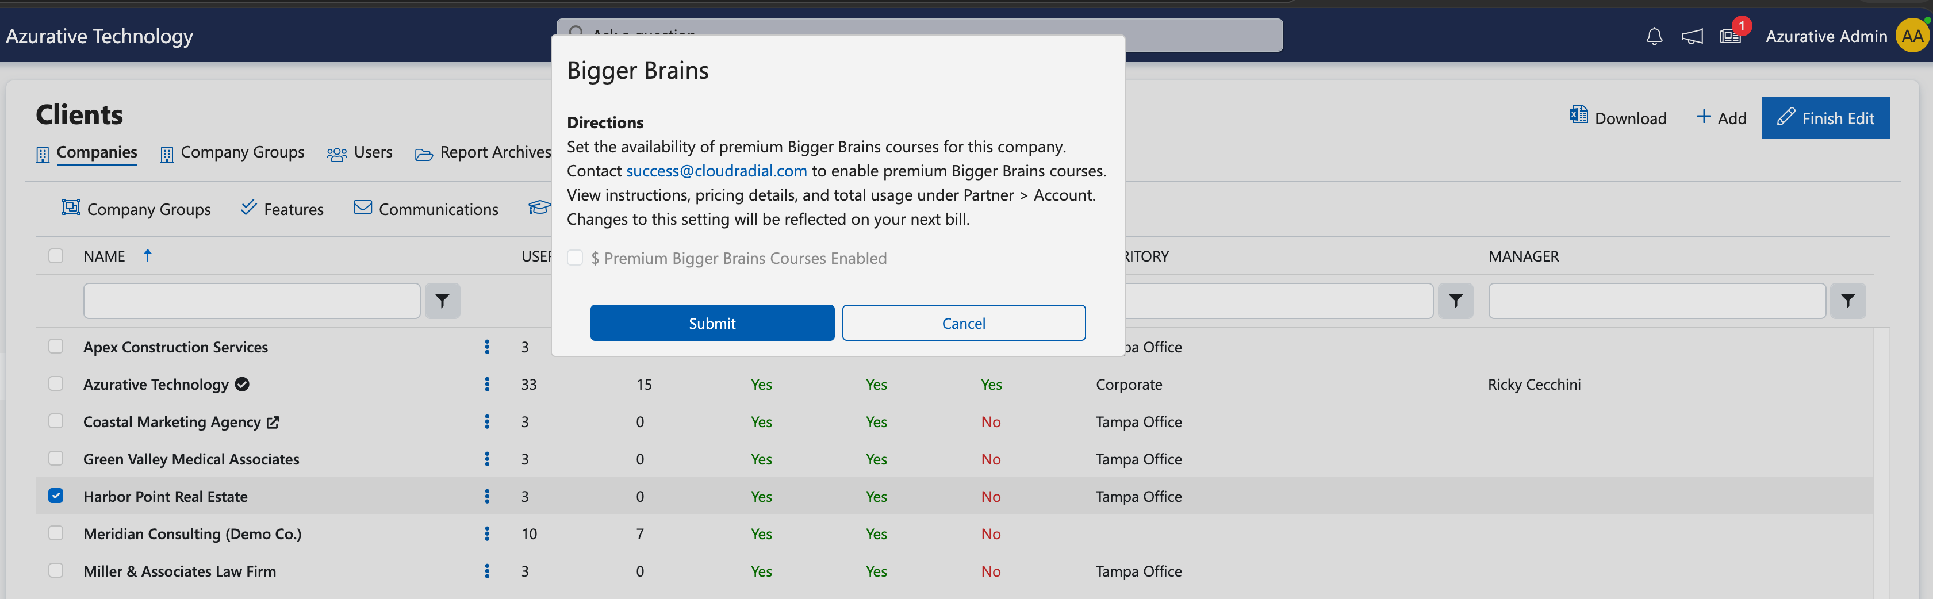Viewport: 1933px width, 599px height.
Task: Select the Meridian Consulting checkbox
Action: pyautogui.click(x=56, y=533)
